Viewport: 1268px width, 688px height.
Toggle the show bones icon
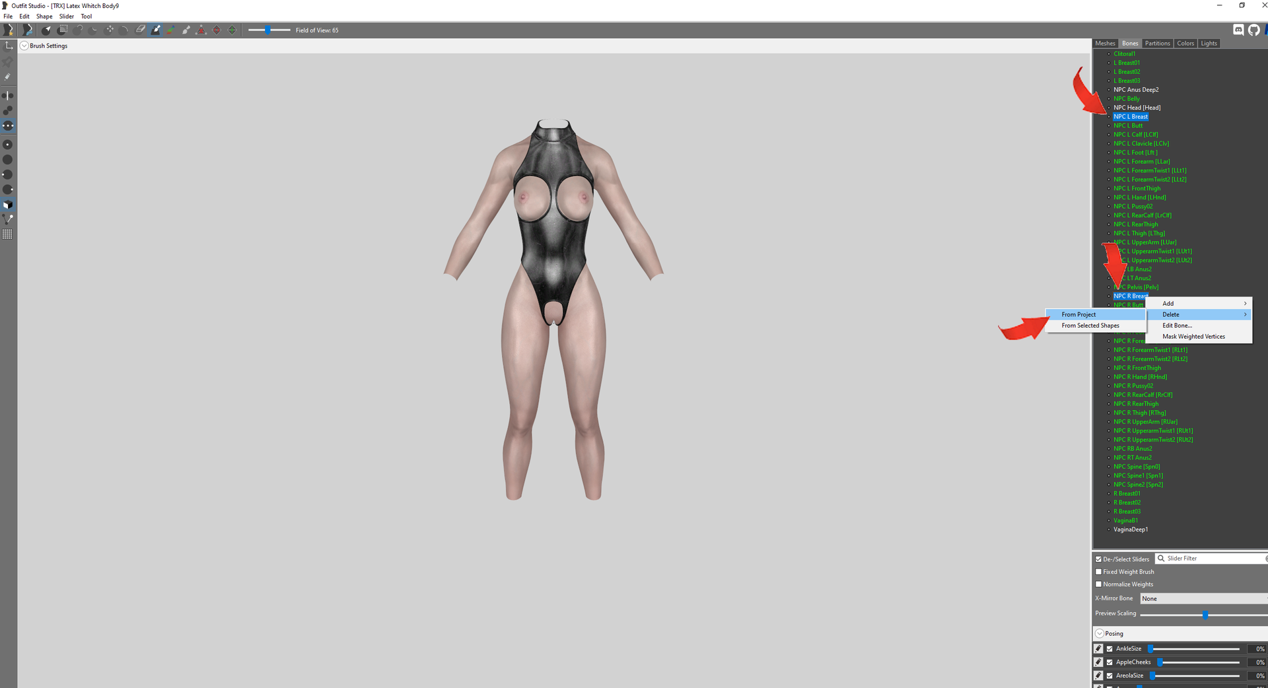(8, 219)
